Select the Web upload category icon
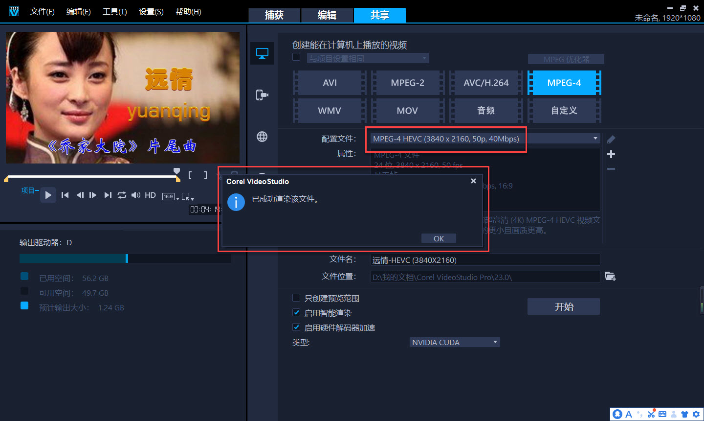 click(x=262, y=137)
